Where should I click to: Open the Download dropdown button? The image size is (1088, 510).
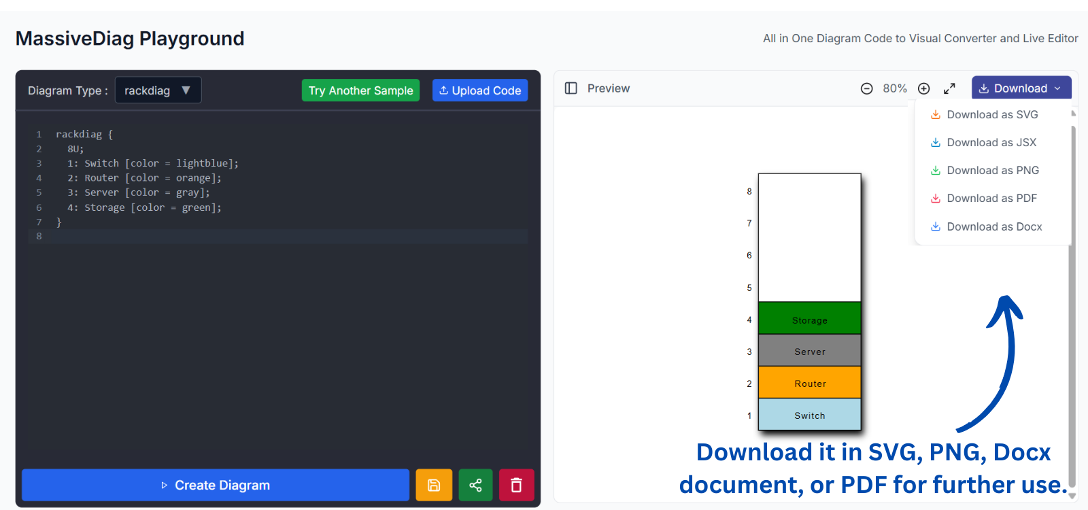click(x=1021, y=88)
